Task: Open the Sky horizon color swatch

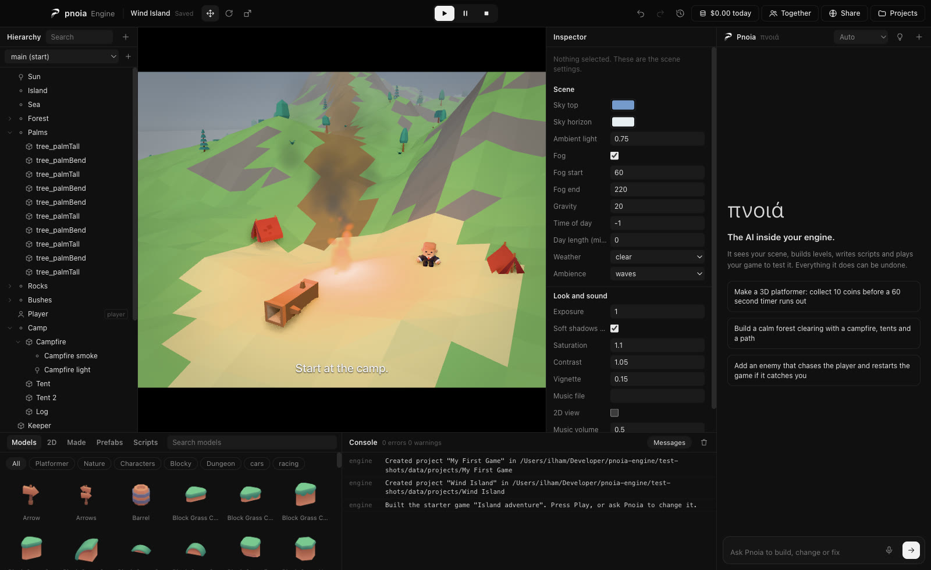Action: point(623,122)
